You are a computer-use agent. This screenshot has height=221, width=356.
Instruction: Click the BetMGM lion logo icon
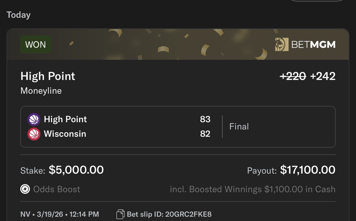click(282, 44)
